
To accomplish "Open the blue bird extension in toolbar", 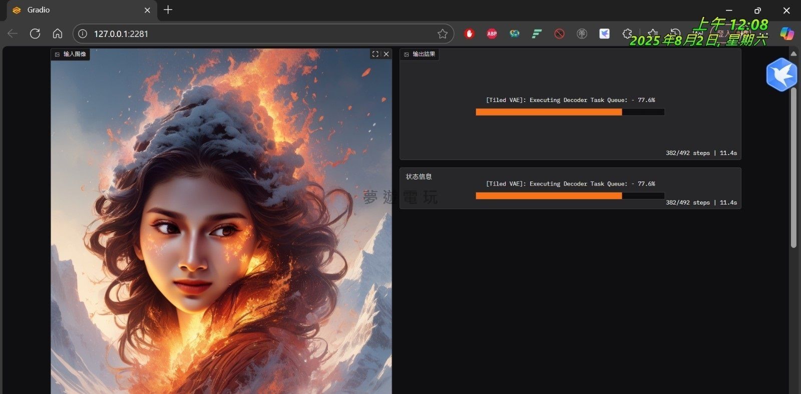I will [x=604, y=33].
